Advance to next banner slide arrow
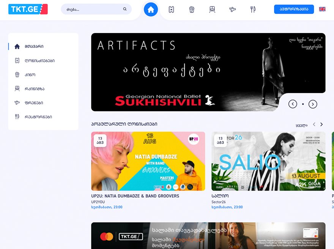 coord(313,104)
